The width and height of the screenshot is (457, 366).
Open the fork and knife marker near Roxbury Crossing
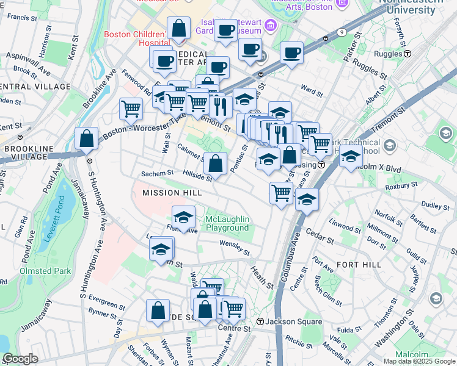pos(281,137)
